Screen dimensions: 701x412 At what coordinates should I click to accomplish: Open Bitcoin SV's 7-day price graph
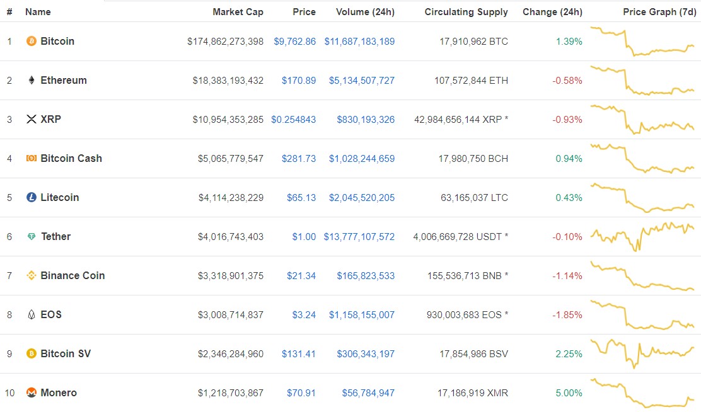click(x=642, y=353)
